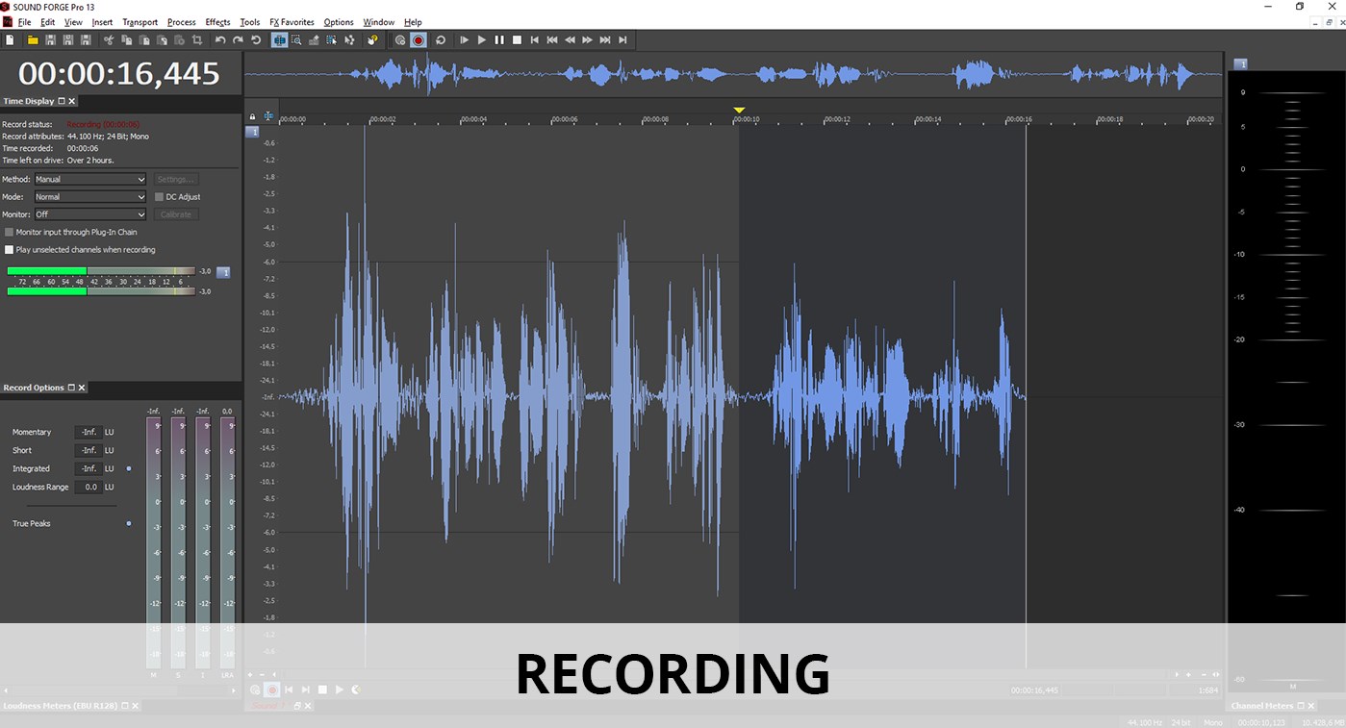
Task: Click the large time display readout
Action: pyautogui.click(x=119, y=73)
